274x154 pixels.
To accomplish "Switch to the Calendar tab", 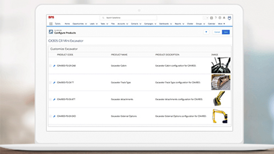I will (211, 24).
